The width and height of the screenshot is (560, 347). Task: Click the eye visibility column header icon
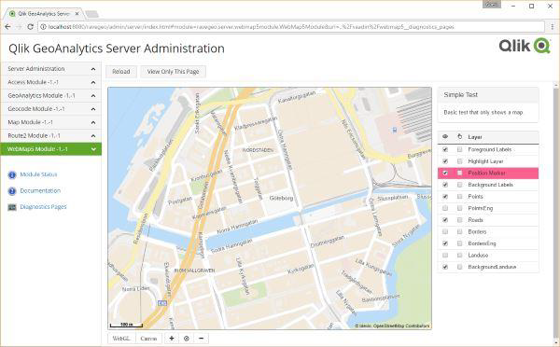pyautogui.click(x=445, y=137)
